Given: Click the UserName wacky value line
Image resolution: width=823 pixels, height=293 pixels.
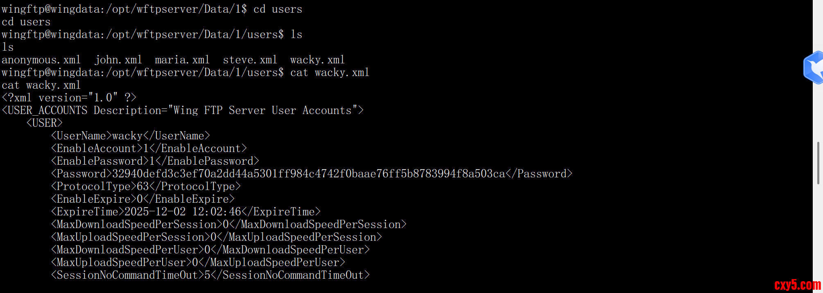Looking at the screenshot, I should 130,136.
